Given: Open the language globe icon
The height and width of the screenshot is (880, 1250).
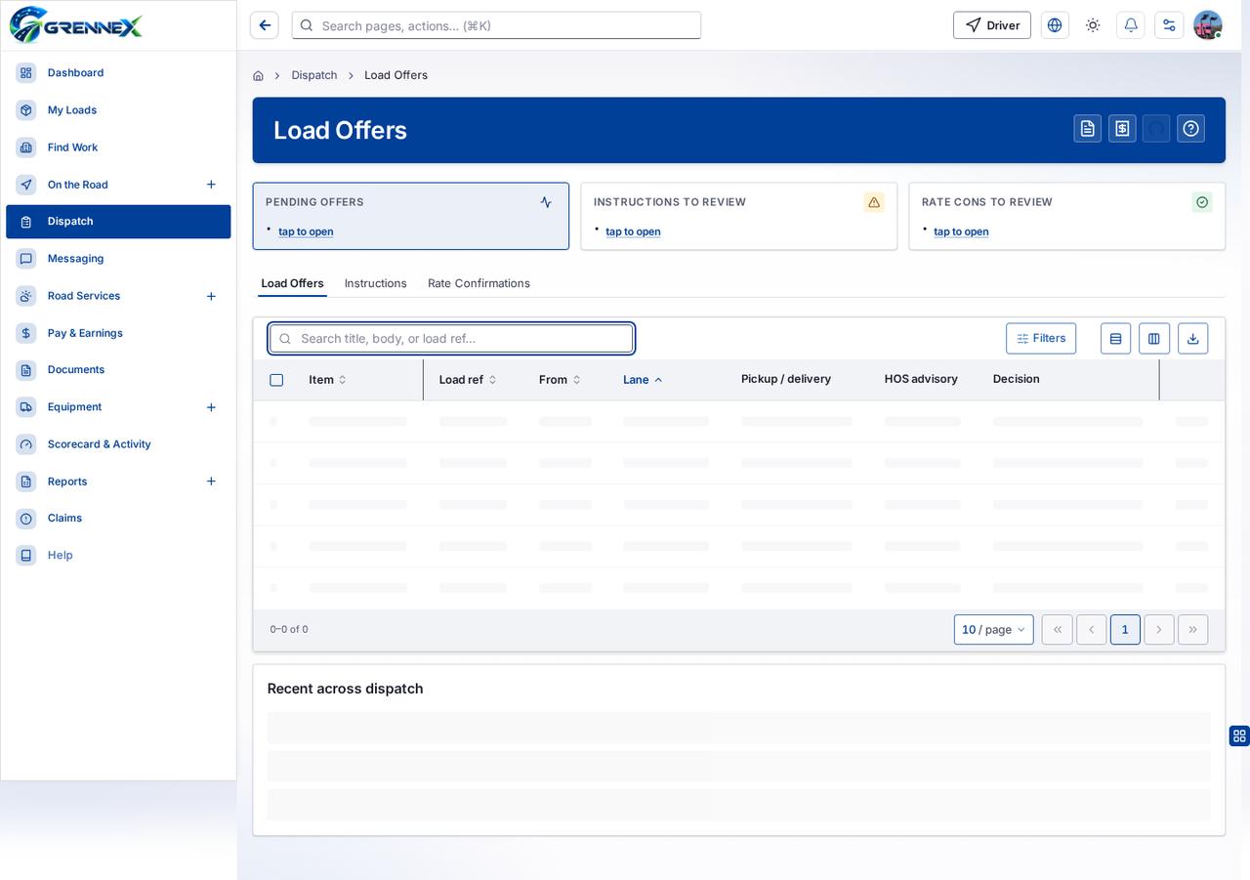Looking at the screenshot, I should 1055,25.
